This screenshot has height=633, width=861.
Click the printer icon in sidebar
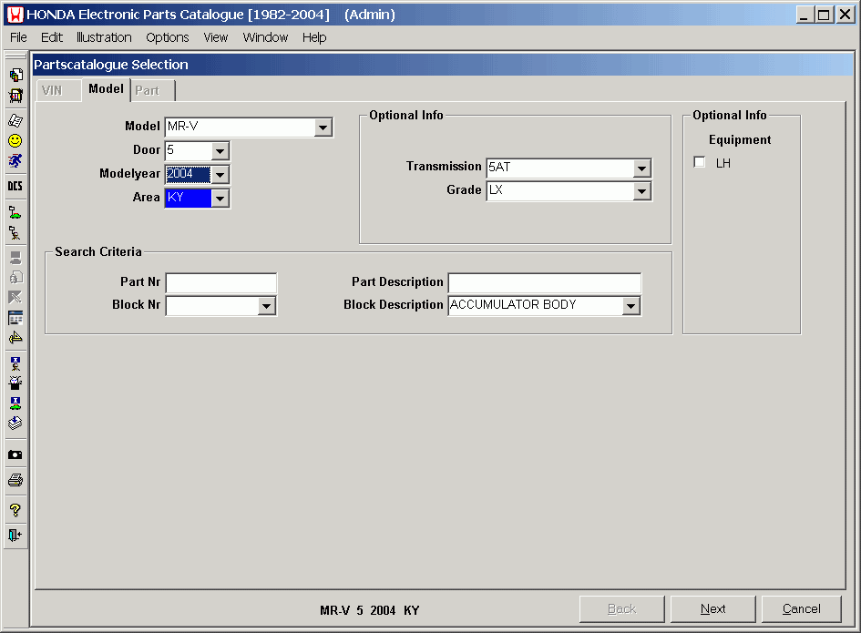[x=15, y=480]
